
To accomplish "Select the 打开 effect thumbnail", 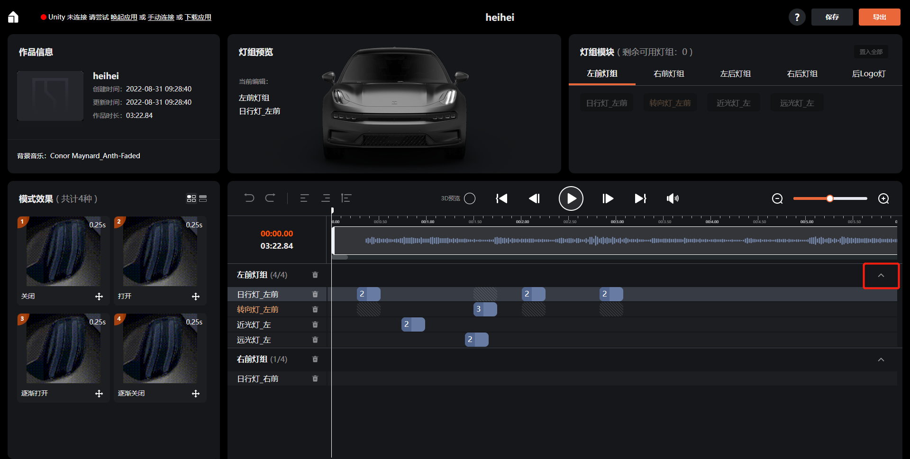I will (x=160, y=252).
